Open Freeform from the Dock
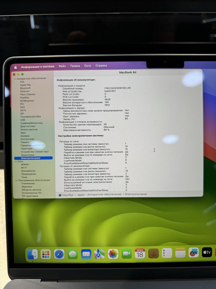Image resolution: width=216 pixels, height=289 pixels. pos(194,252)
